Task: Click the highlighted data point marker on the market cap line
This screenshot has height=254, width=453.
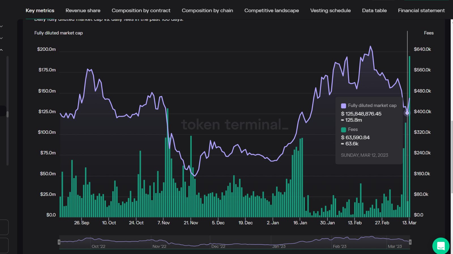Action: point(407,113)
